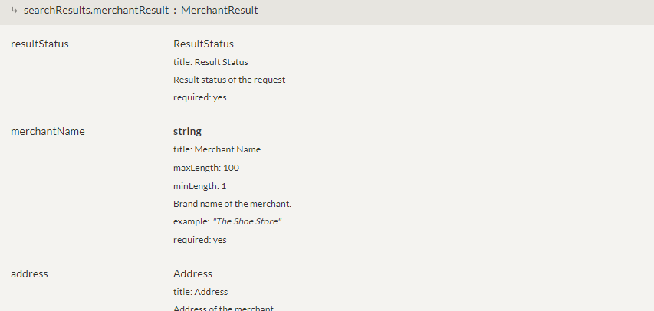Select the resultStatus field name
The height and width of the screenshot is (311, 654).
[x=40, y=44]
